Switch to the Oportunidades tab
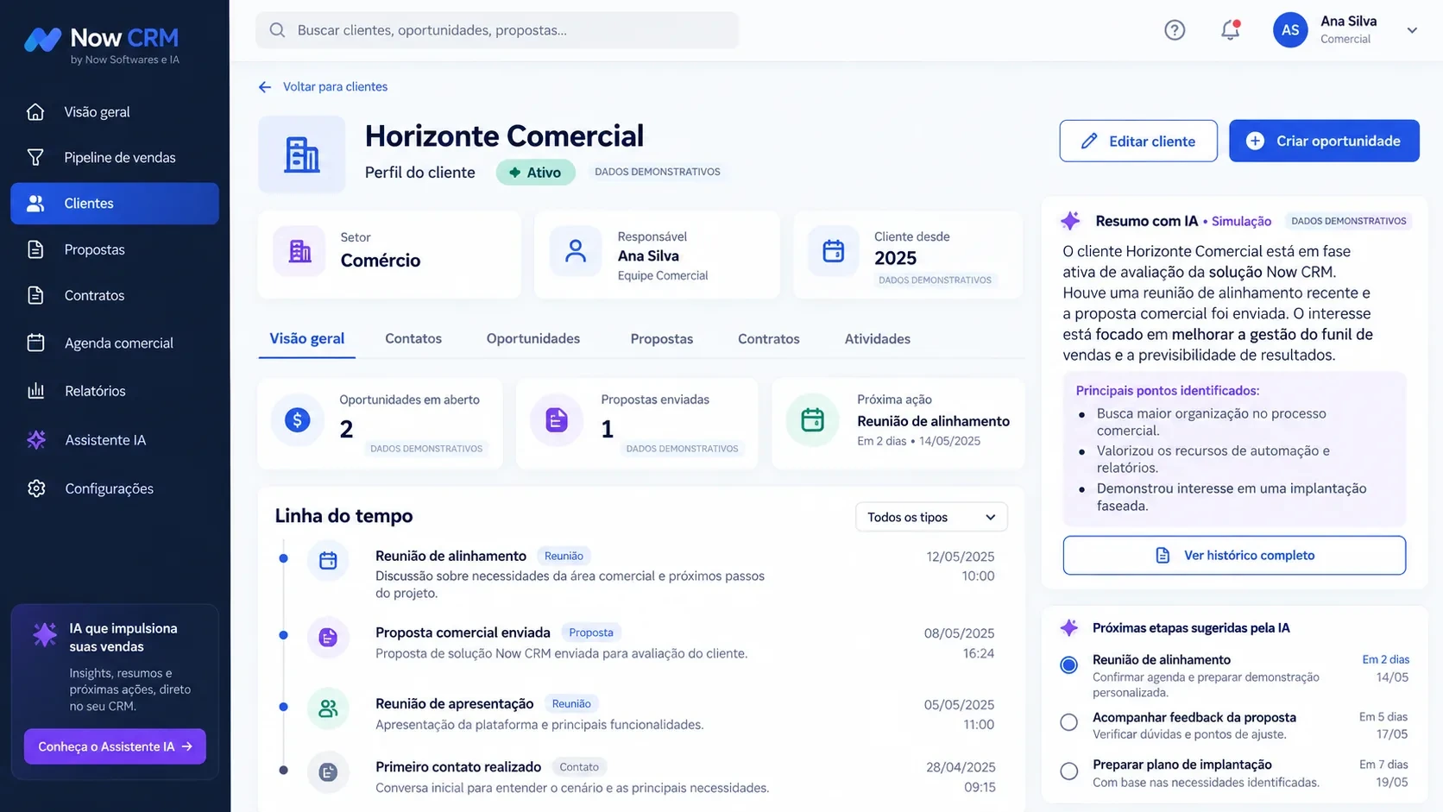 (533, 338)
